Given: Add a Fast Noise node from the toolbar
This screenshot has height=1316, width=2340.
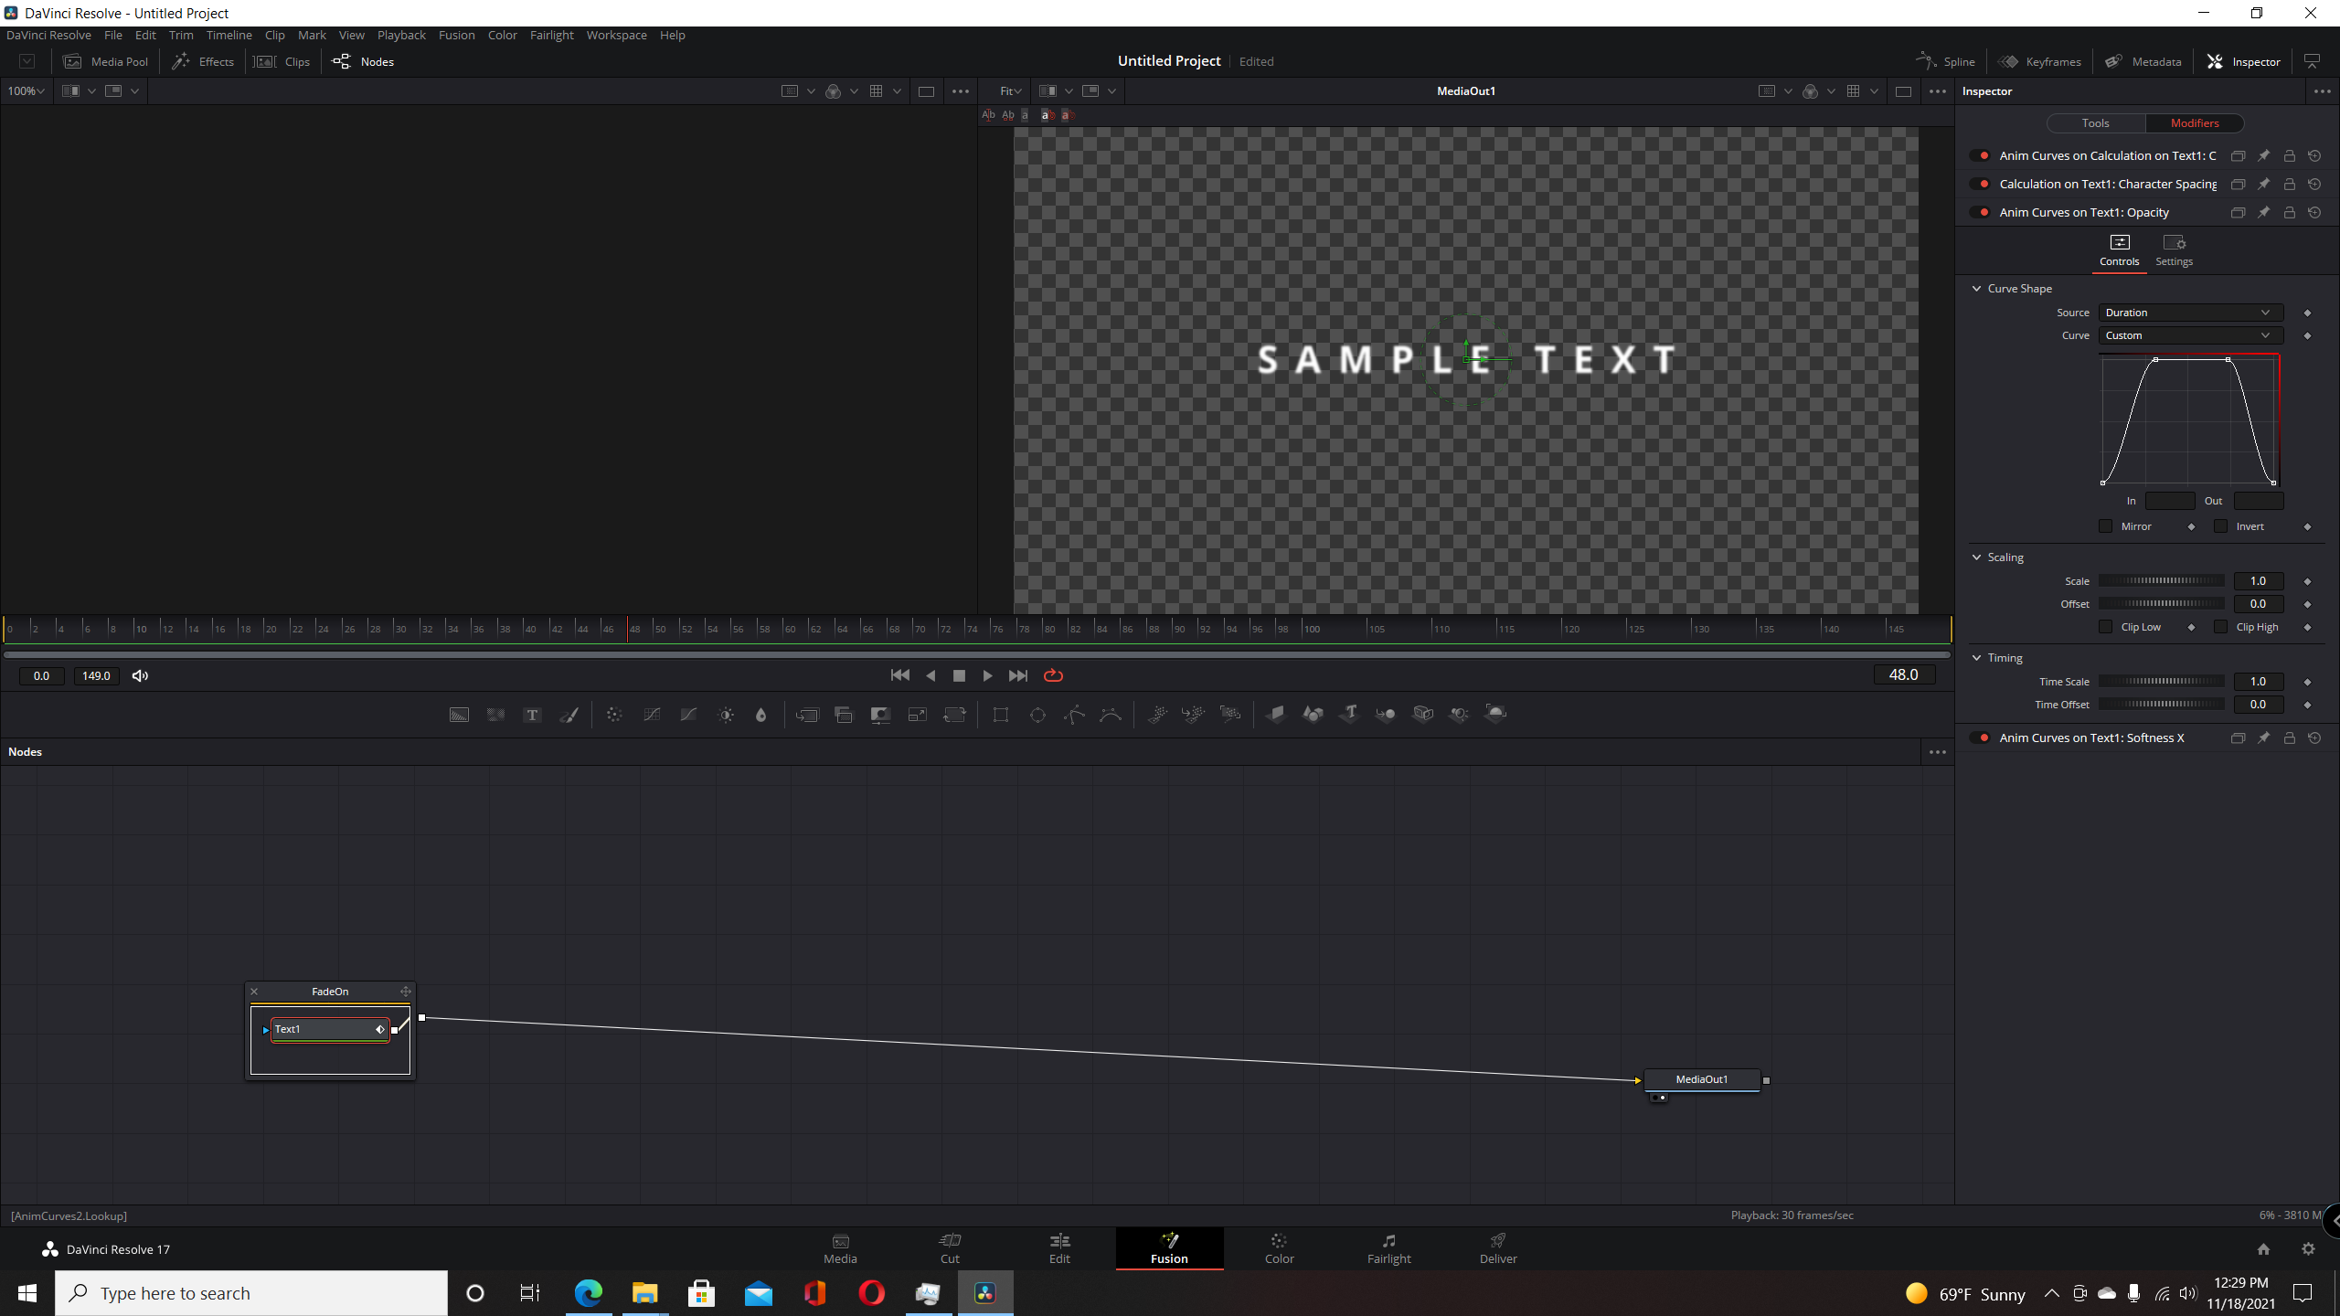Looking at the screenshot, I should [x=495, y=715].
